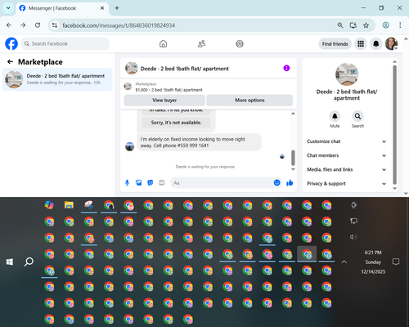Search in conversation using the magnifier icon
Screen dimensions: 409x327
(357, 116)
